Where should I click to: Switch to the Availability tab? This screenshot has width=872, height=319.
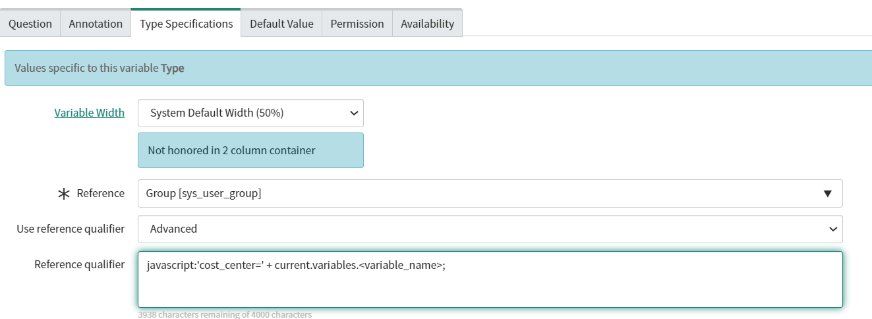pyautogui.click(x=427, y=23)
